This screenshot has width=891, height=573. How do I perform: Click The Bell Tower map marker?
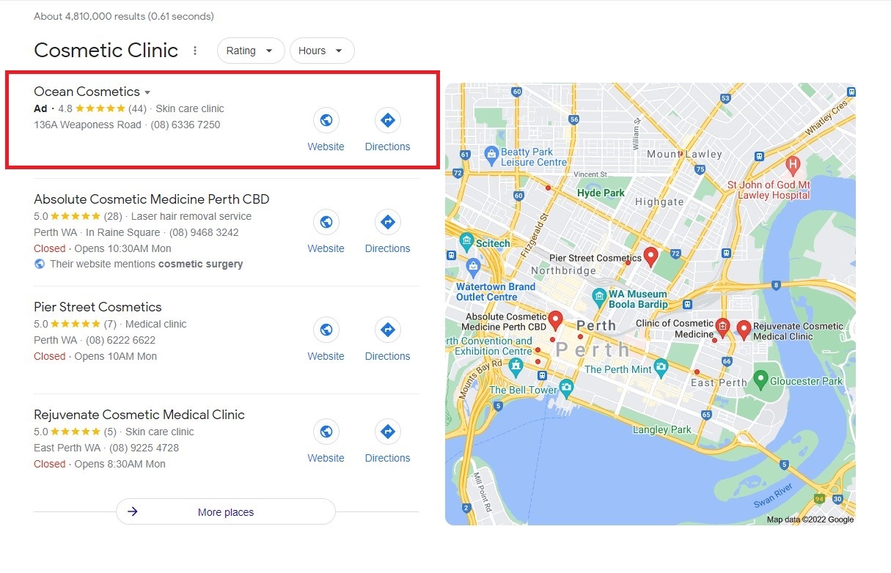click(566, 387)
